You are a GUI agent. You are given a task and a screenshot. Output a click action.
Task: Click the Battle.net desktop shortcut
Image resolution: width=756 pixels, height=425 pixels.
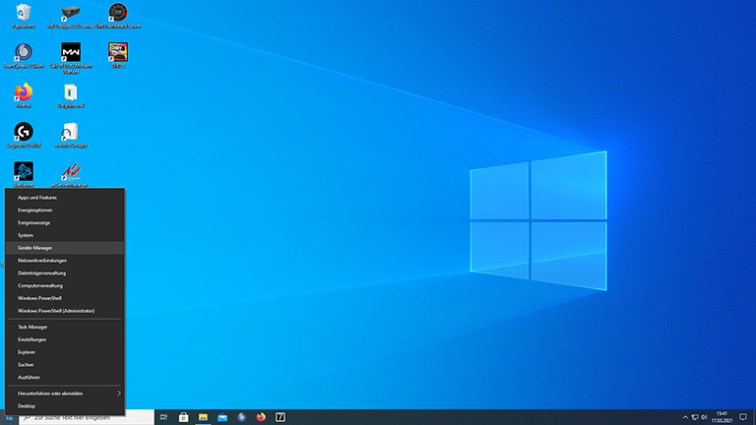coord(24,171)
